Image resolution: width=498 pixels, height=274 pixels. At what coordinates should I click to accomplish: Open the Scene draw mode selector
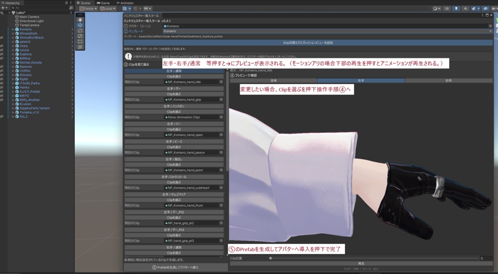point(437,9)
